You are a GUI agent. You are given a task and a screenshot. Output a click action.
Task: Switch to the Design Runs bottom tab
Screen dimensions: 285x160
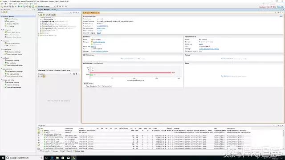[78, 151]
